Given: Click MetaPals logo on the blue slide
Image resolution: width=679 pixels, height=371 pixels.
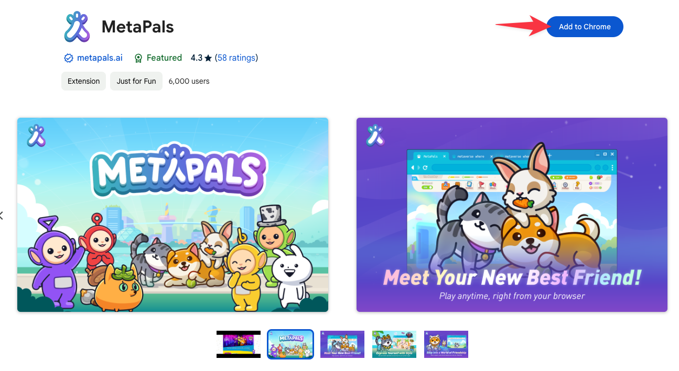Looking at the screenshot, I should tap(37, 135).
